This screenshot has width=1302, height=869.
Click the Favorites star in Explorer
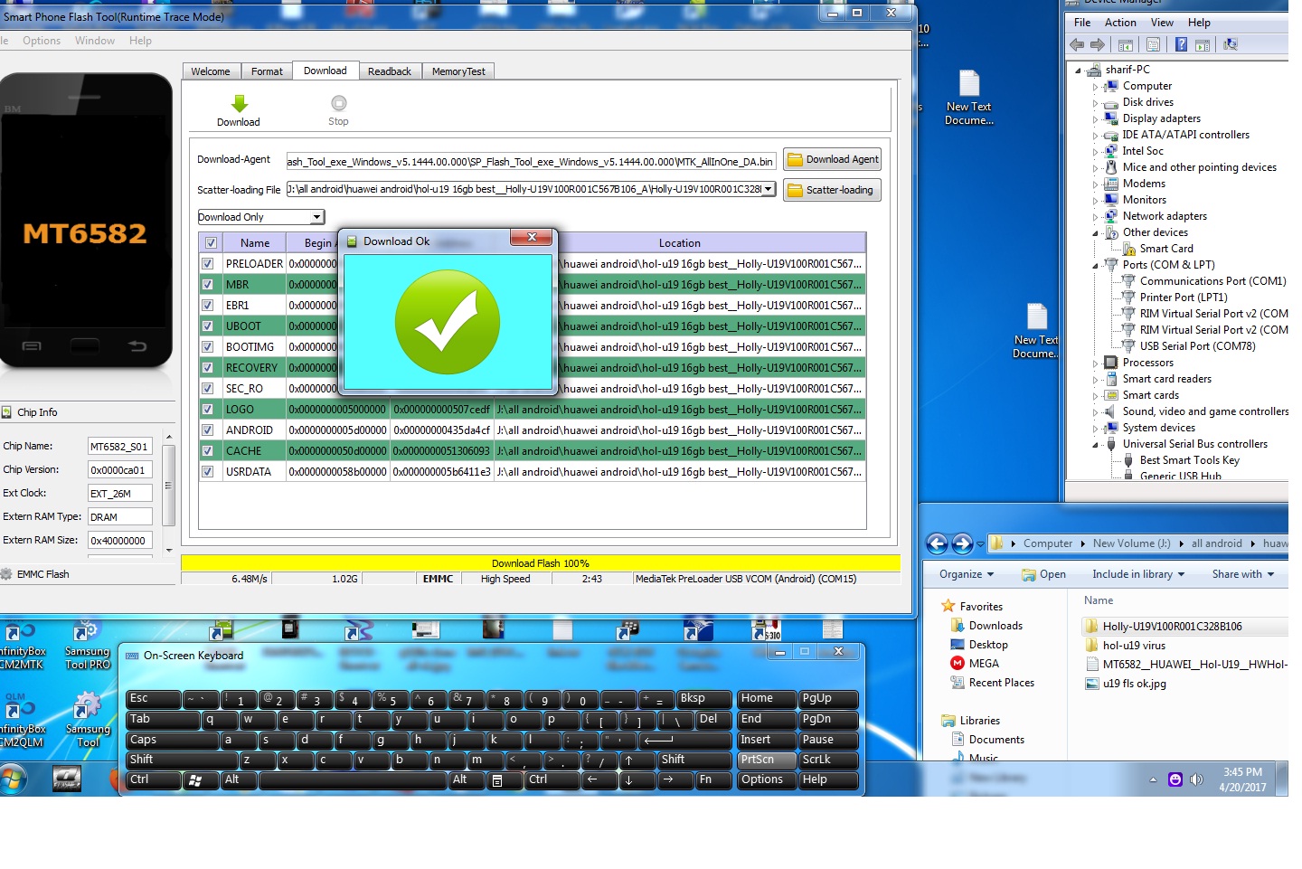(x=948, y=606)
